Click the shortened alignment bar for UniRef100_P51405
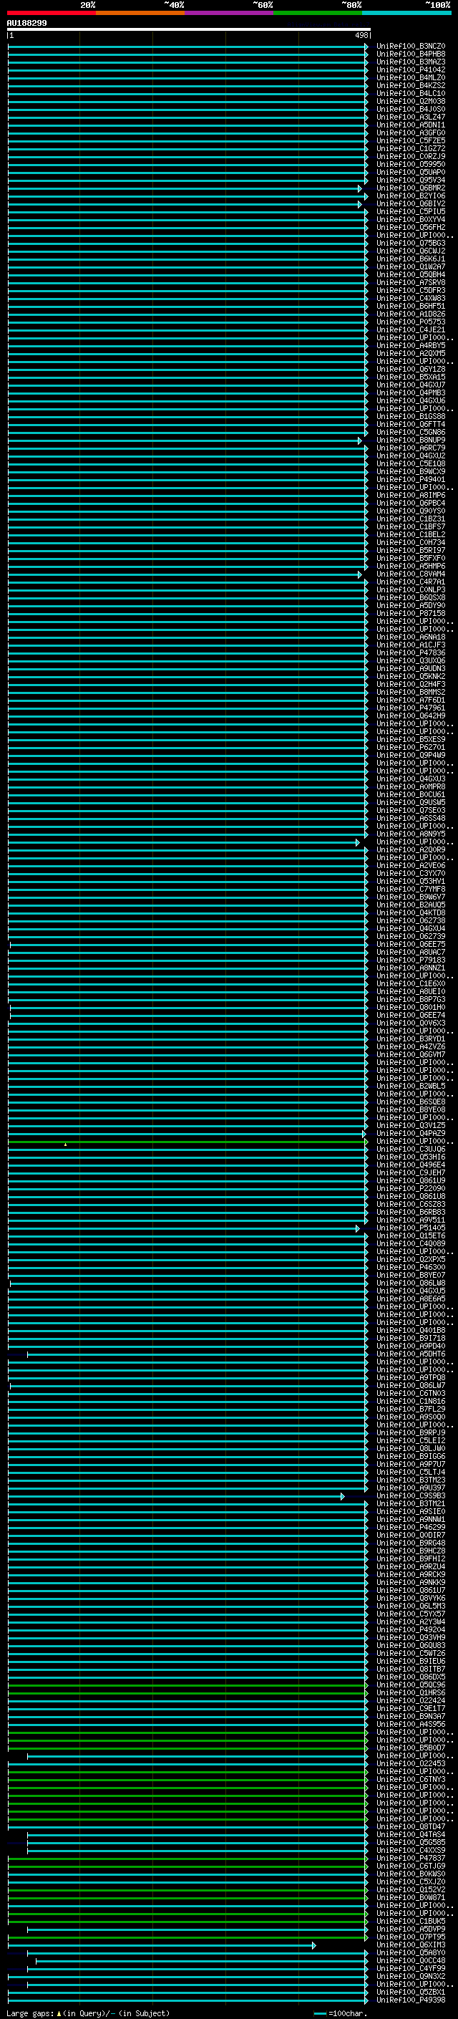Screen dimensions: 458x2019 (x=184, y=1229)
